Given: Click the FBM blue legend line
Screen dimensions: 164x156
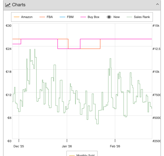Looking at the screenshot, I should (x=62, y=17).
